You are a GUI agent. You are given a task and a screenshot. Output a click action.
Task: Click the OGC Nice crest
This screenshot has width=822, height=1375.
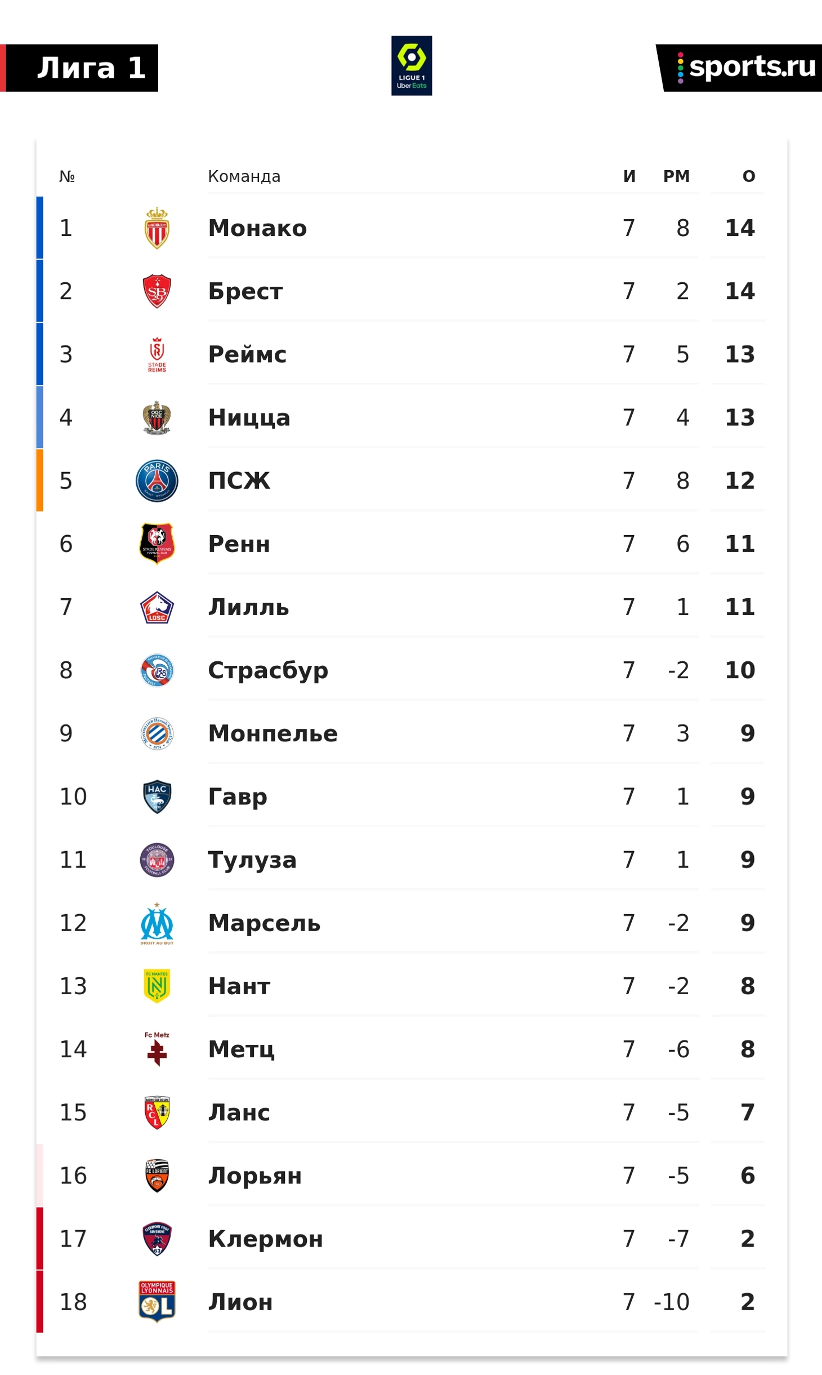point(157,417)
